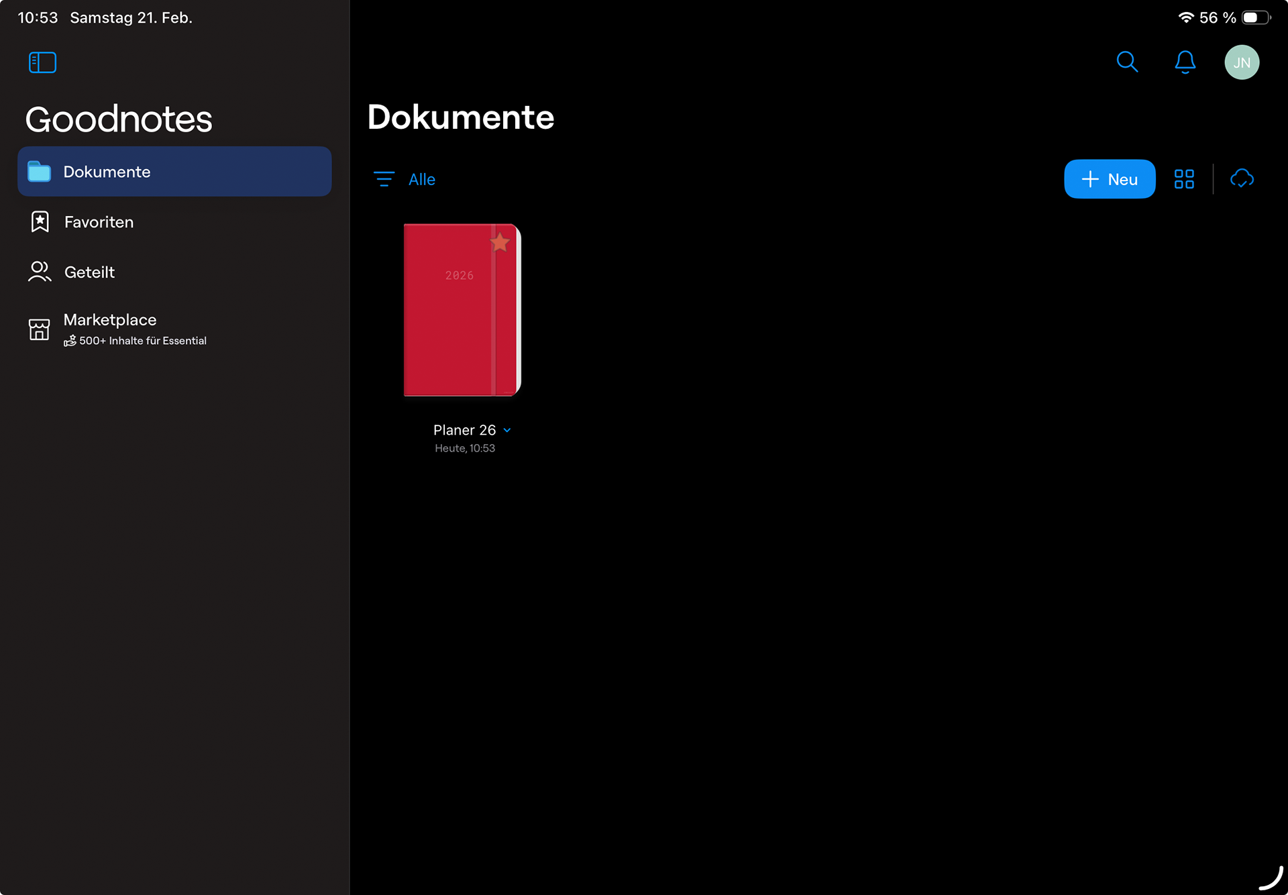The height and width of the screenshot is (895, 1288).
Task: Check the cloud sync status icon
Action: tap(1242, 179)
